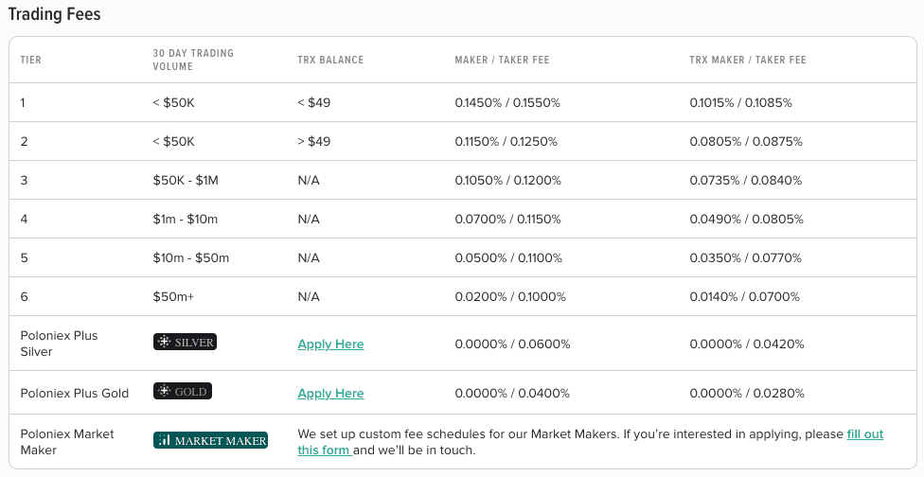
Task: Click the TRX MAKER / TAKER FEE header
Action: 748,60
